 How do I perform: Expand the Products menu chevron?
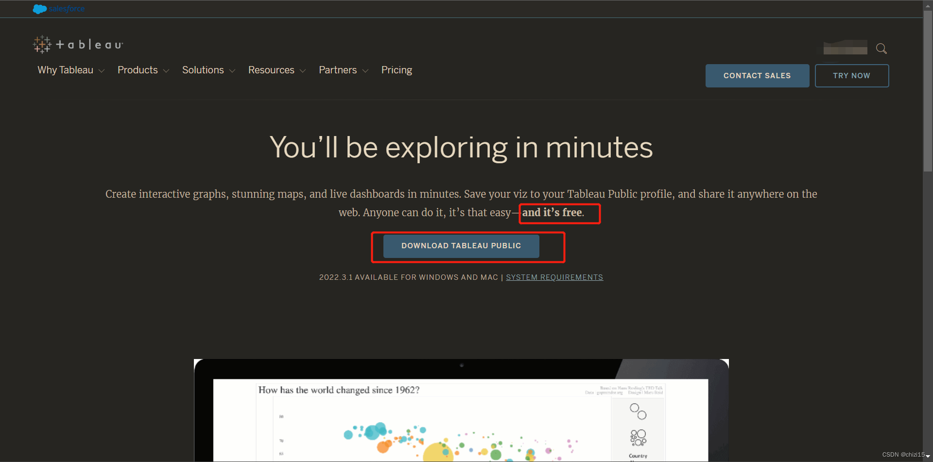(166, 71)
